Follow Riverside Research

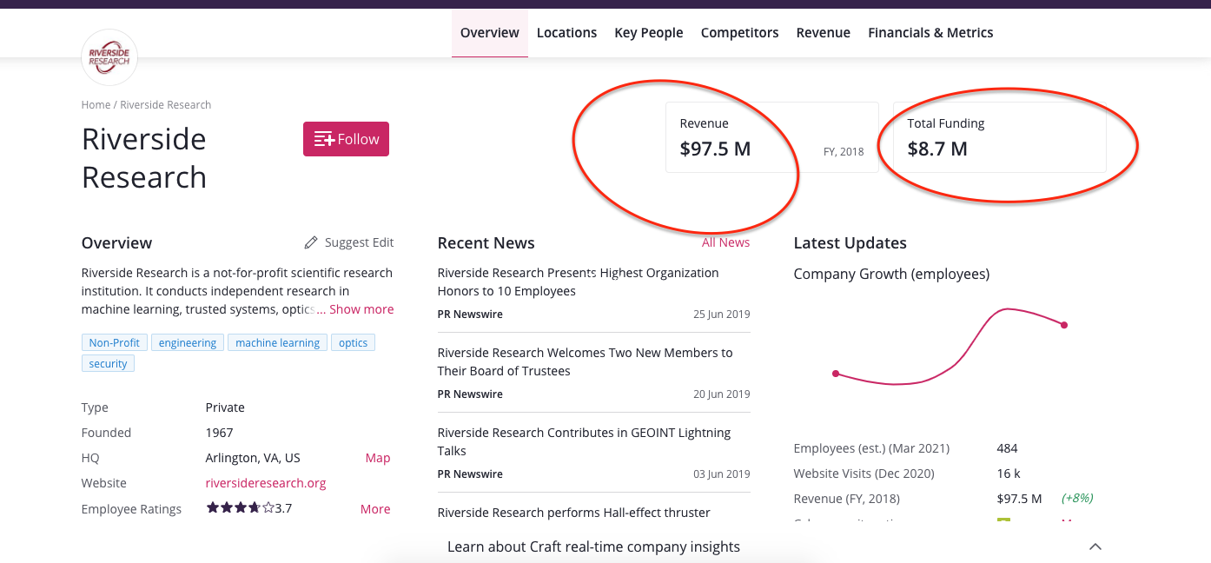click(346, 139)
